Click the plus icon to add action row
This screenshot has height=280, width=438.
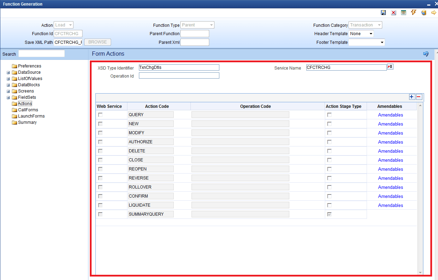(x=412, y=97)
